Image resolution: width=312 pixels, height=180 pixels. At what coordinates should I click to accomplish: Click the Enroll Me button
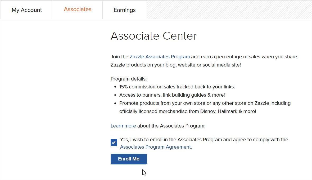[x=129, y=159]
